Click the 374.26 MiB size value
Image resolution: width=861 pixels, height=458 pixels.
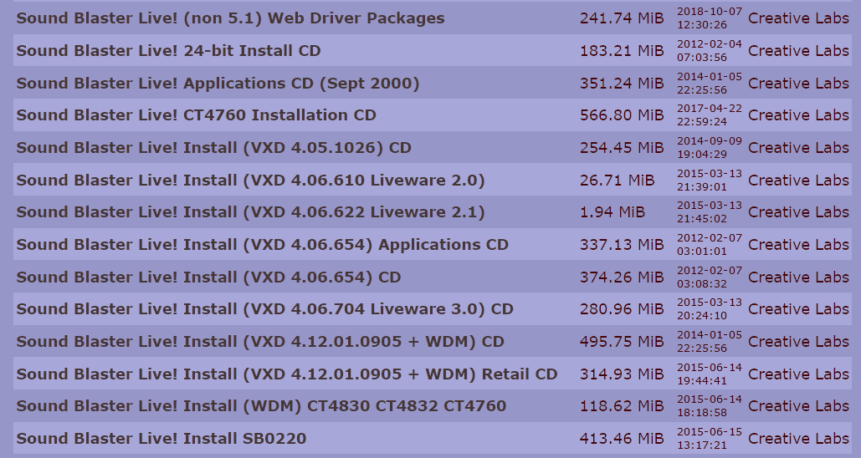[x=622, y=277]
